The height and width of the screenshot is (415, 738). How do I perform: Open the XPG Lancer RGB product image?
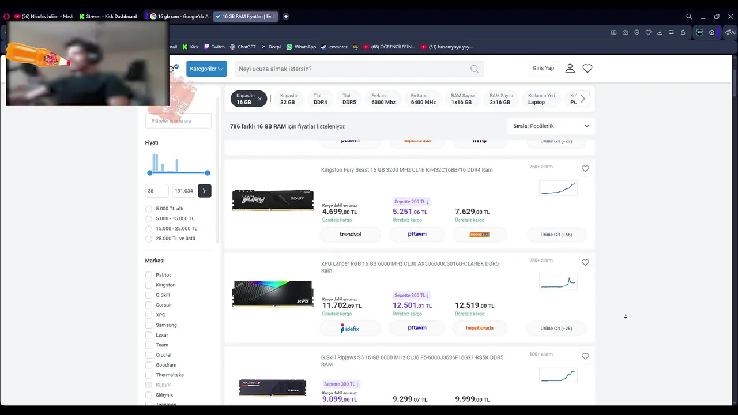pyautogui.click(x=273, y=294)
